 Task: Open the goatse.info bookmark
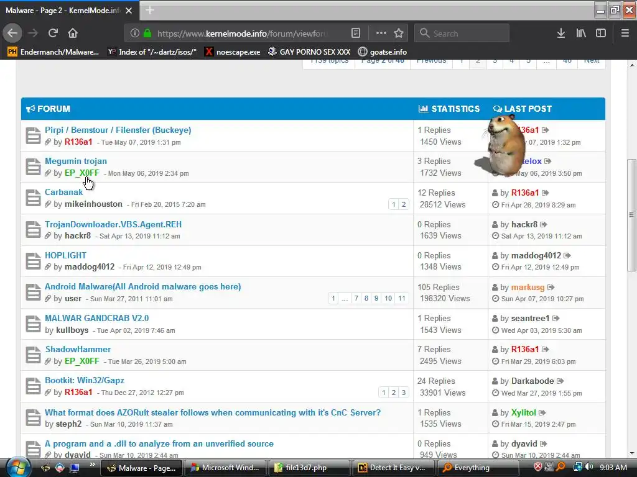pos(383,52)
